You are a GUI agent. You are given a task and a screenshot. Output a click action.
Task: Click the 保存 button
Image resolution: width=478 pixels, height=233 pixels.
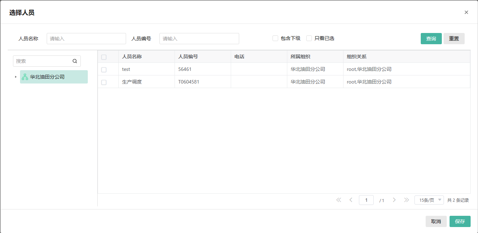point(460,221)
